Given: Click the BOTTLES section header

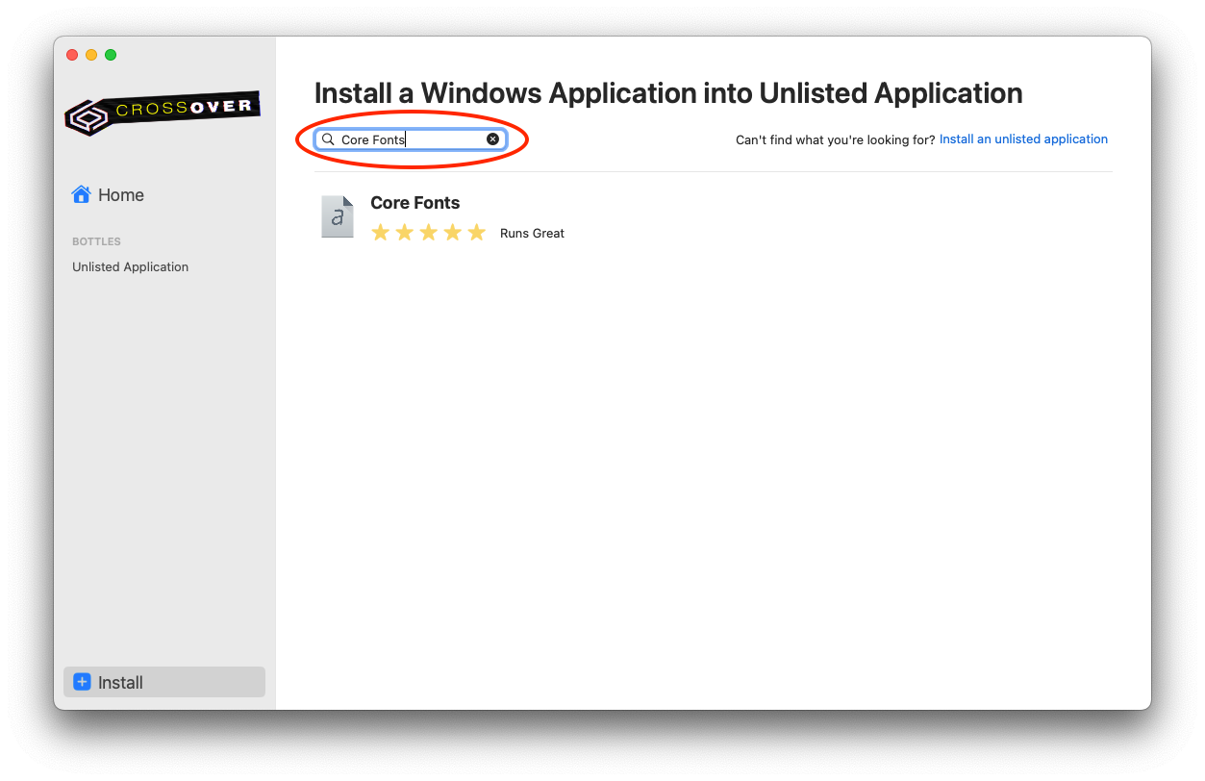Looking at the screenshot, I should click(96, 241).
